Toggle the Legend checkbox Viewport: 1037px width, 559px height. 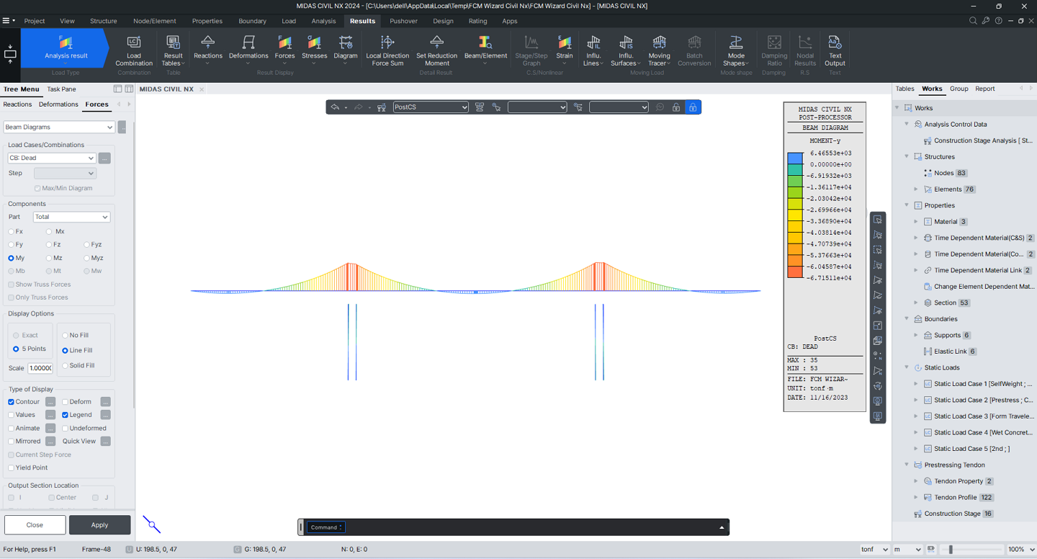(65, 415)
